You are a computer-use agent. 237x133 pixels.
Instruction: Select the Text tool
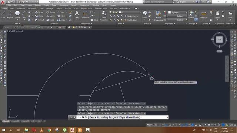click(77, 15)
